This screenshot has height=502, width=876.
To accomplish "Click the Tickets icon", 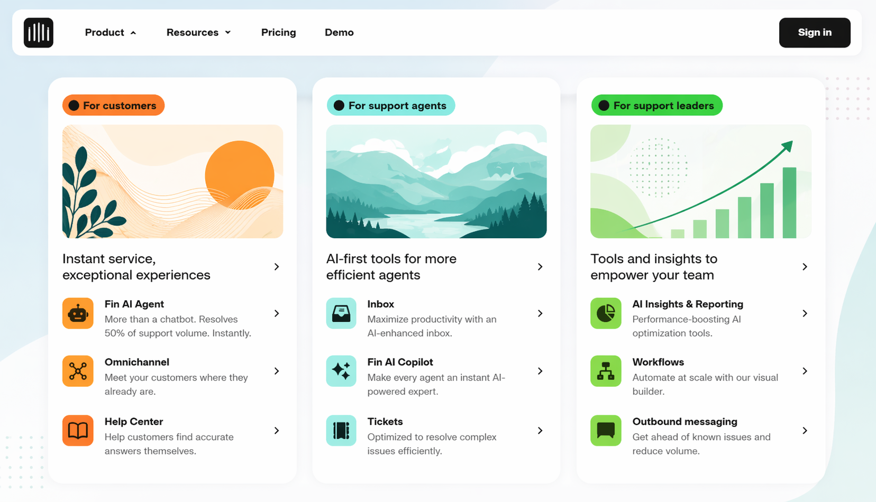I will (341, 431).
